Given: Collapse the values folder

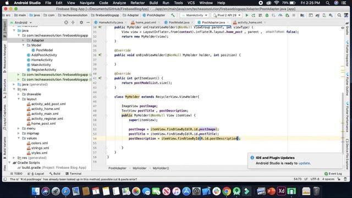Looking at the screenshot, I should point(19,138).
